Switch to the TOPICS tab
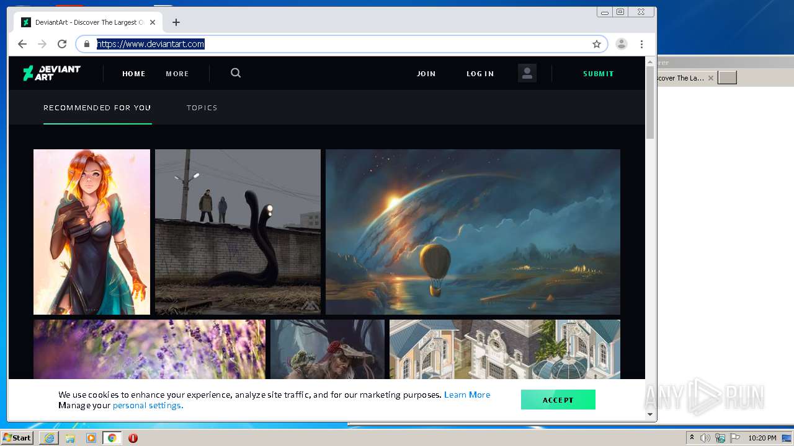 (x=202, y=108)
